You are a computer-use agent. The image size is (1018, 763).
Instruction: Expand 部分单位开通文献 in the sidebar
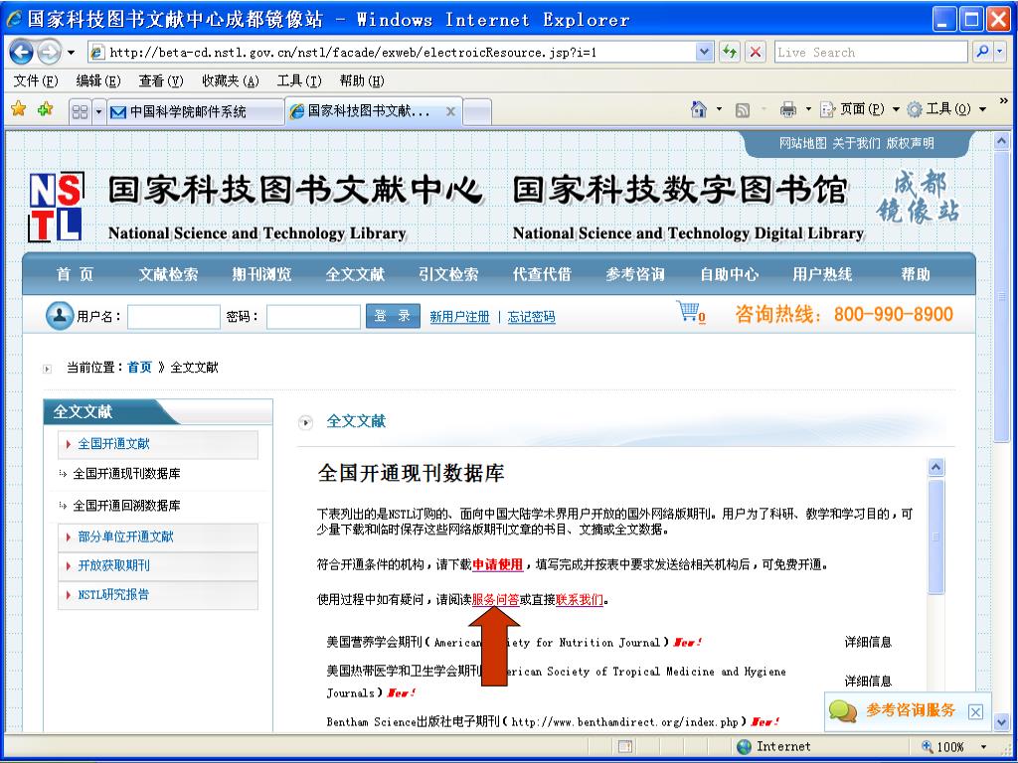point(158,537)
